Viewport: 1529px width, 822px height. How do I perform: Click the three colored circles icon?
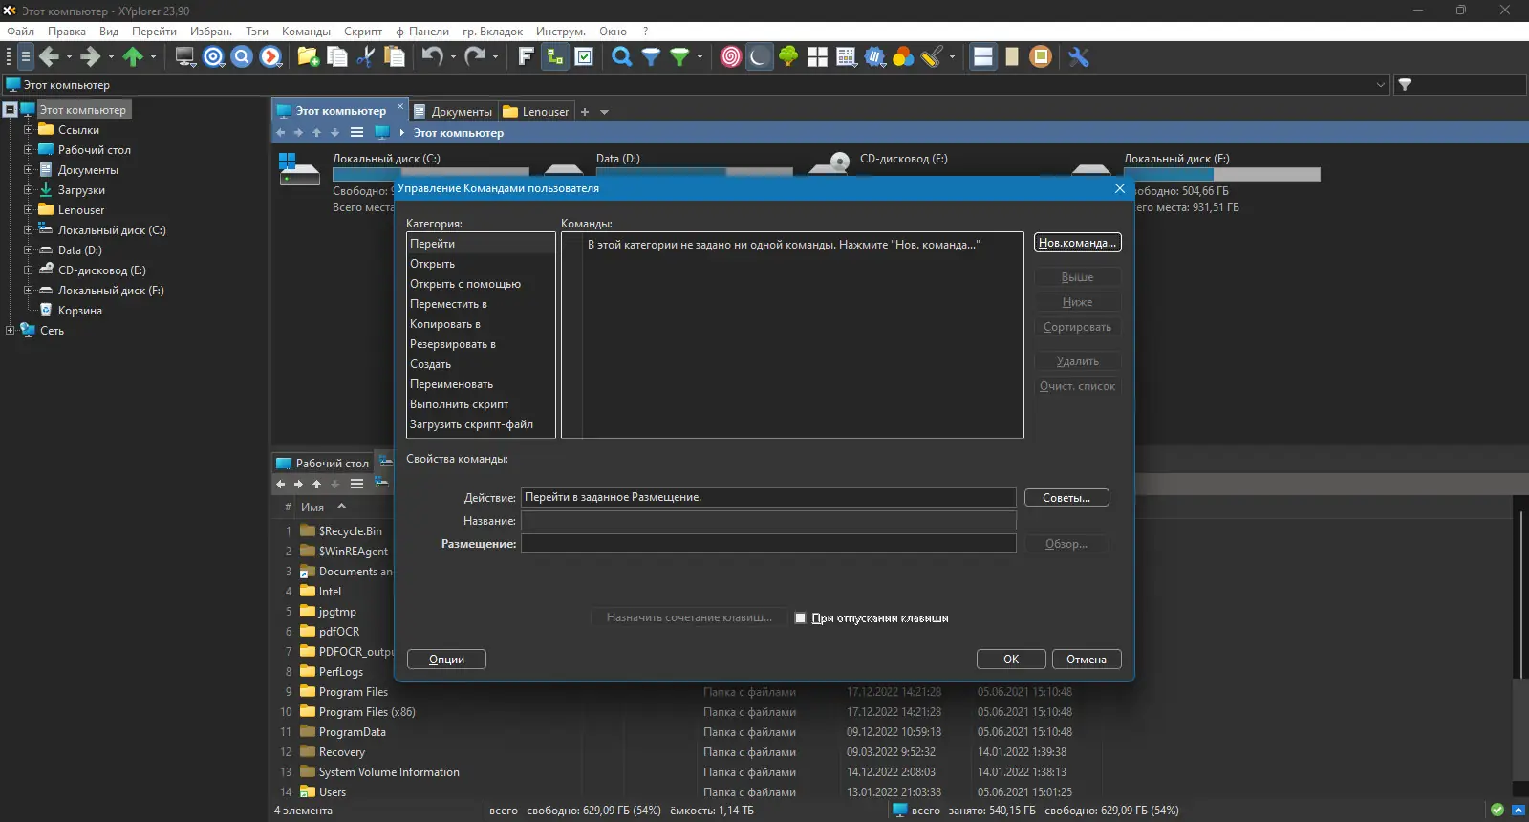903,57
